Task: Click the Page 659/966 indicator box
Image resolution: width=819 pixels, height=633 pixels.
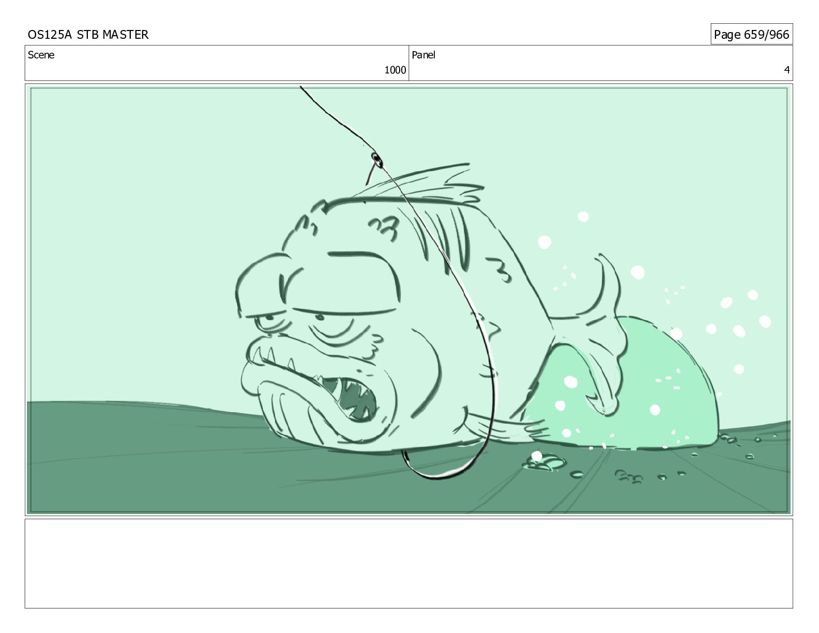Action: coord(751,34)
